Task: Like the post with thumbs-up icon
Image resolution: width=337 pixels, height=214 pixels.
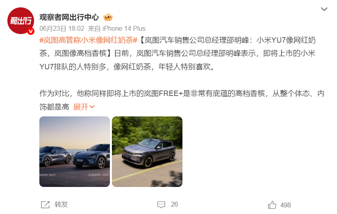Action: (x=272, y=205)
